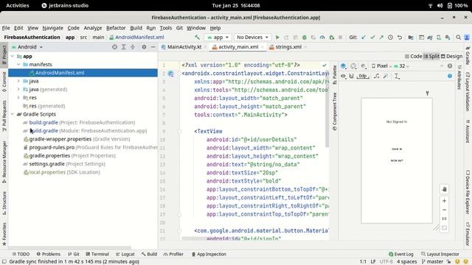Click the 1:1 zoom to 100% button
The image size is (472, 265).
[x=444, y=219]
